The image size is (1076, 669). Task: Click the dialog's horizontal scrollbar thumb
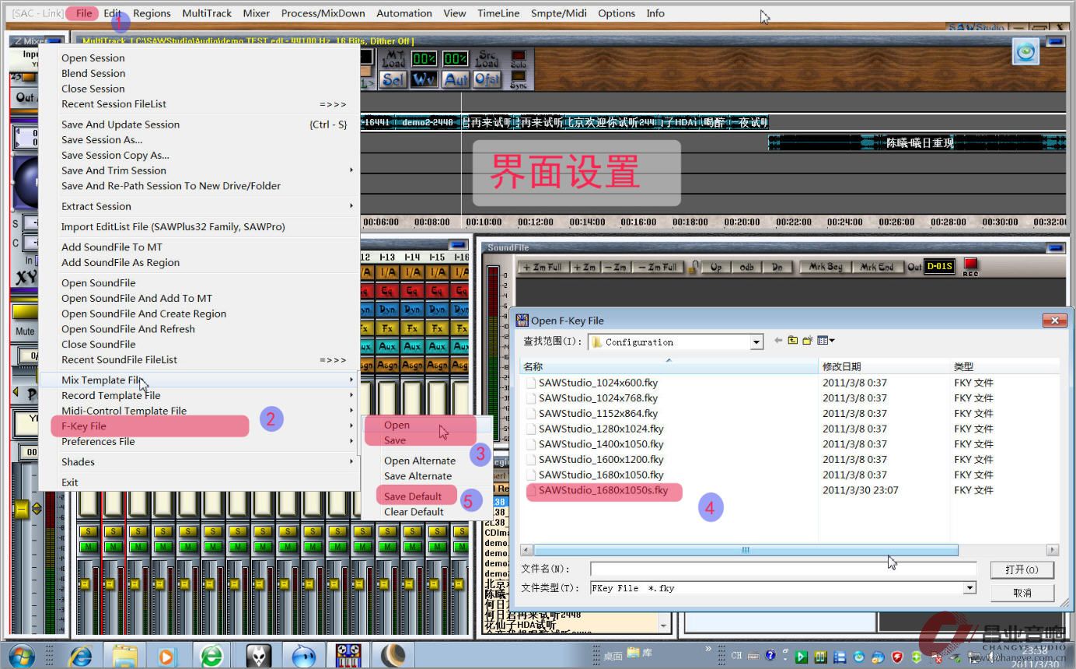click(746, 550)
